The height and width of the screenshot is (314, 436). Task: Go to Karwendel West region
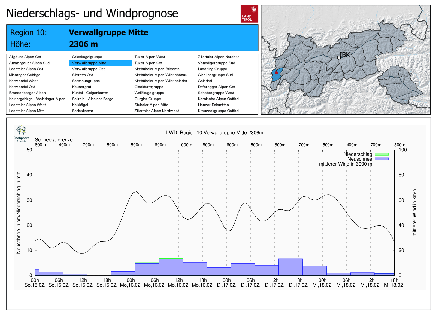[23, 81]
